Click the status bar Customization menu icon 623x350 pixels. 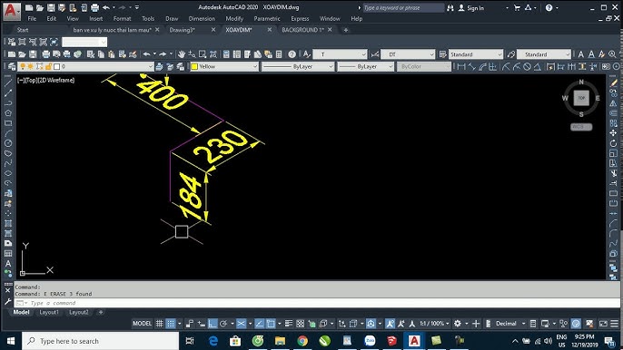pos(614,324)
